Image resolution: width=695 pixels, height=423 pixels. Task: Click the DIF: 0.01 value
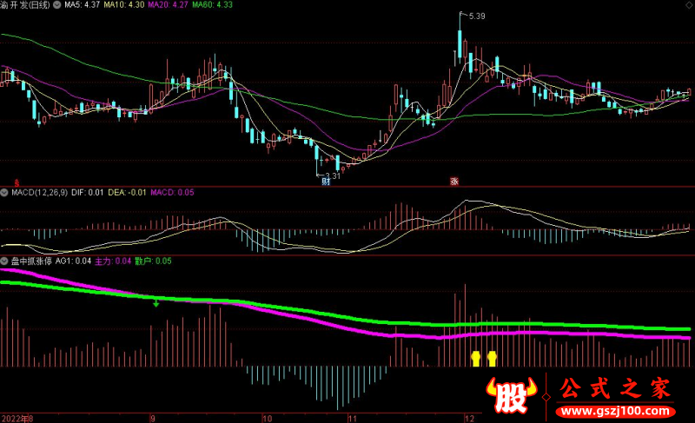pyautogui.click(x=88, y=193)
